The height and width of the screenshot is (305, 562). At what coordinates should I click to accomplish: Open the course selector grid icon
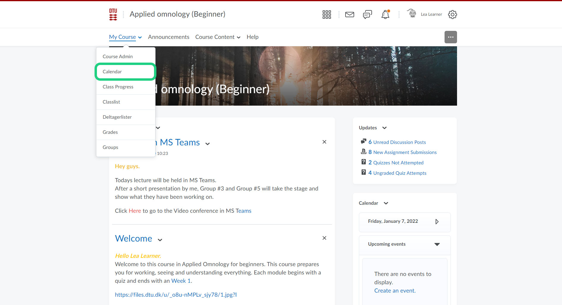click(x=326, y=15)
